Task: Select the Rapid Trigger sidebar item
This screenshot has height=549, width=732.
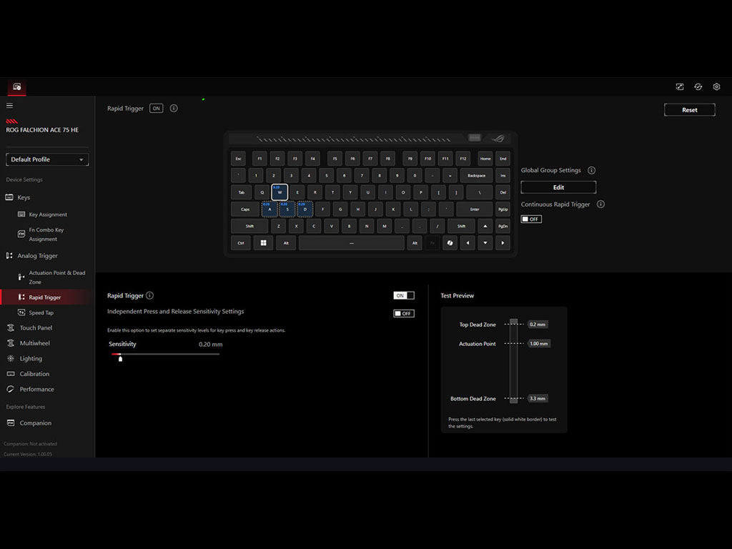Action: tap(45, 297)
